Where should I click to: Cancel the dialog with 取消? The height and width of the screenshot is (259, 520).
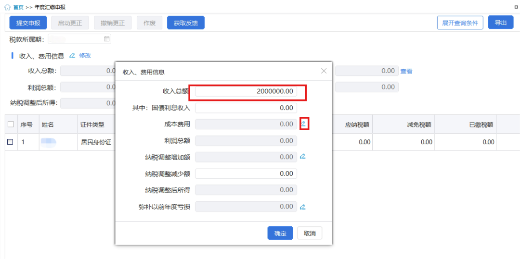310,234
